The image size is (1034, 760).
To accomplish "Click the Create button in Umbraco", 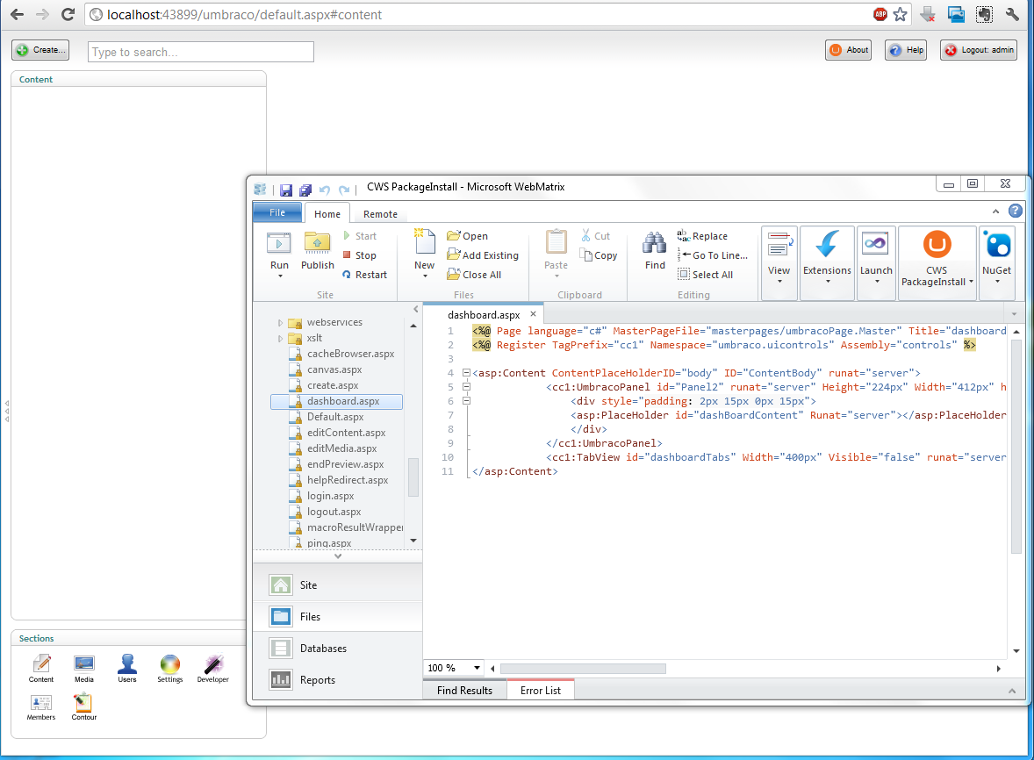I will 40,50.
